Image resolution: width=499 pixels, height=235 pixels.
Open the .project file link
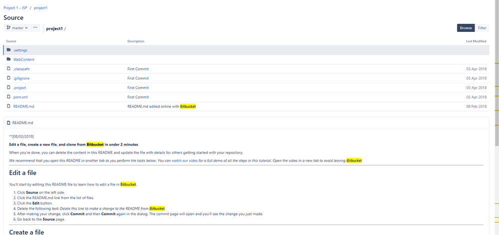pos(20,88)
